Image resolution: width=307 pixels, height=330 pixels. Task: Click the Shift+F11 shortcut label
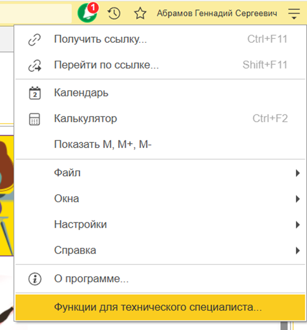coord(265,65)
